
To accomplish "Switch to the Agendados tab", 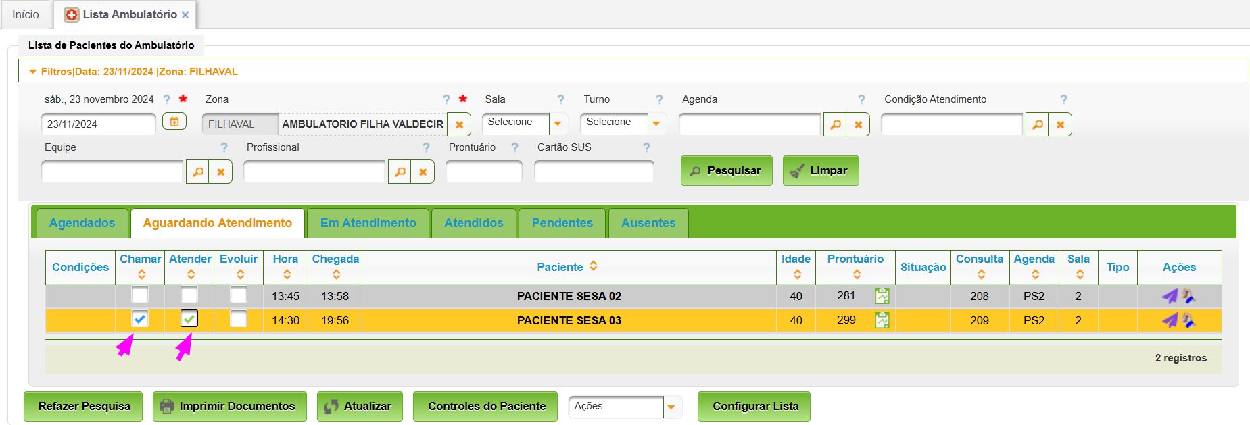I will coord(82,223).
